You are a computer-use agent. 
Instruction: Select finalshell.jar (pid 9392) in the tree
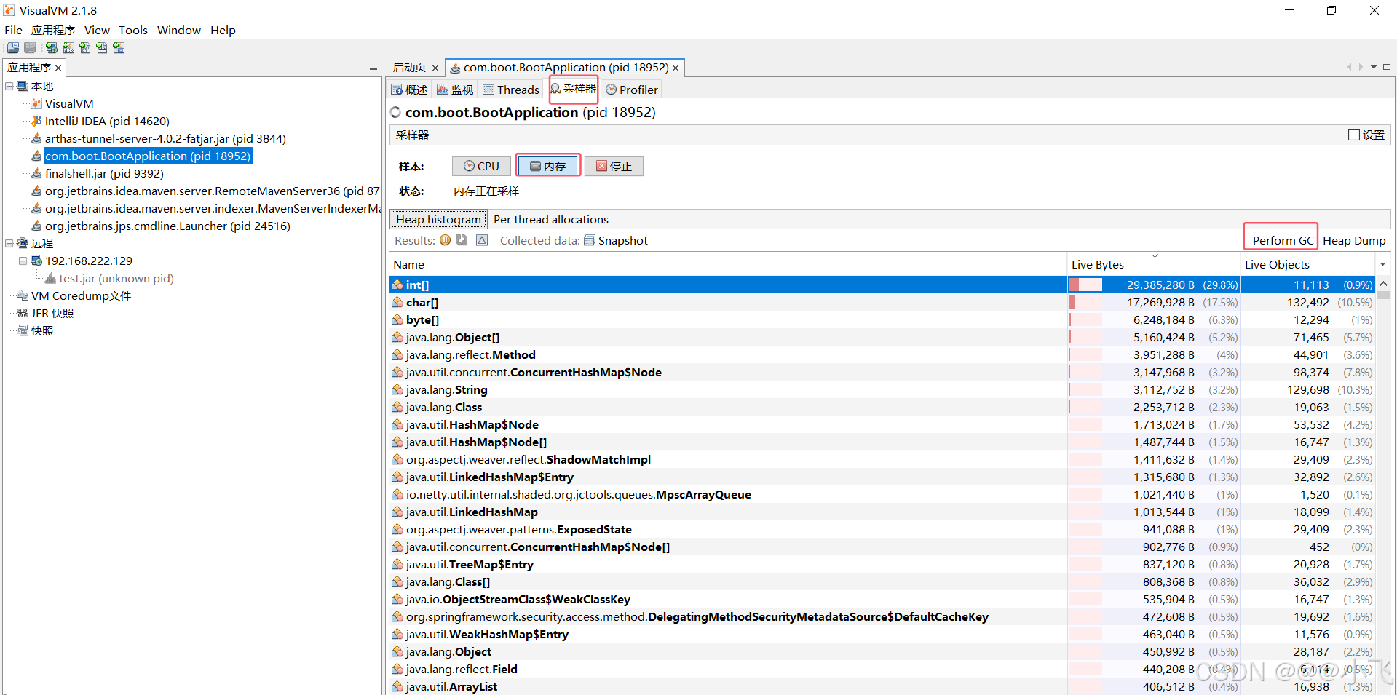pos(104,173)
